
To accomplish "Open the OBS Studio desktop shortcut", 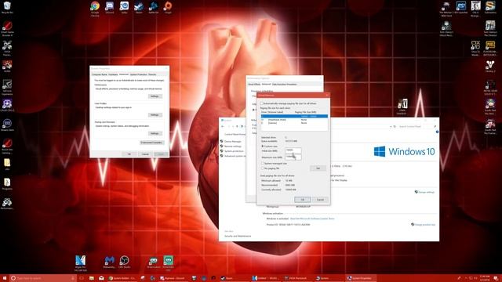I will tap(124, 262).
